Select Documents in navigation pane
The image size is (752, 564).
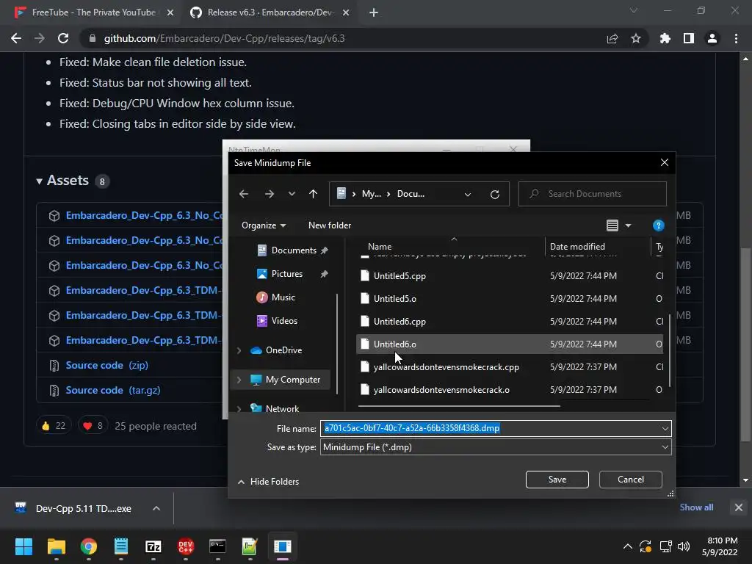292,250
